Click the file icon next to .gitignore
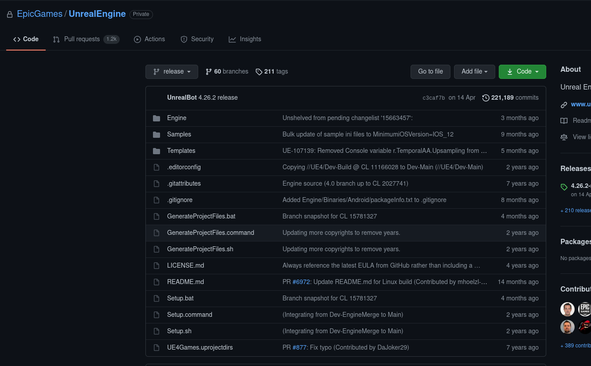This screenshot has height=366, width=591. click(x=157, y=200)
